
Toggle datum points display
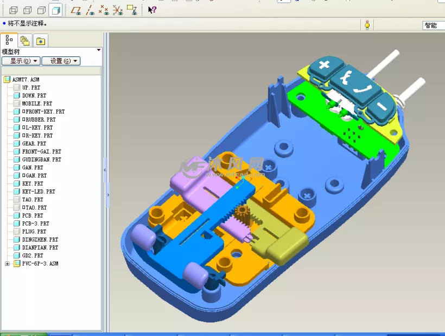click(x=104, y=10)
